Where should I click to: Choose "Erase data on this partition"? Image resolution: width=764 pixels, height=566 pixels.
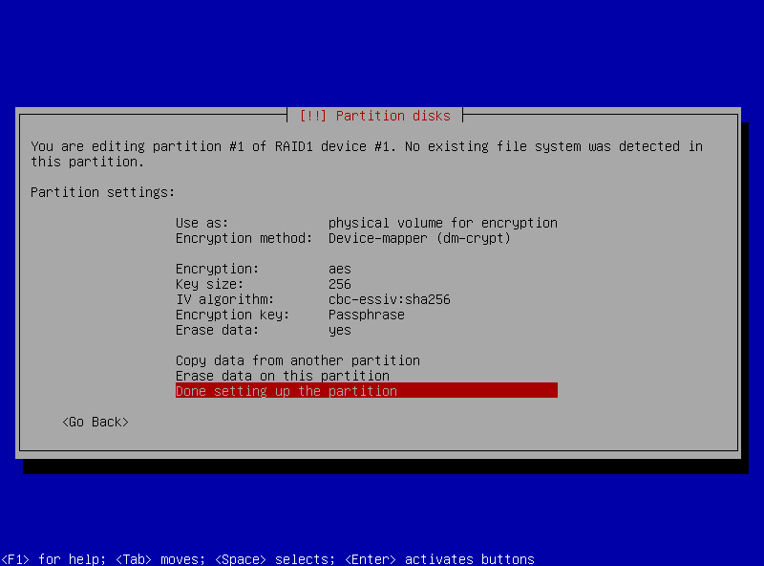282,376
